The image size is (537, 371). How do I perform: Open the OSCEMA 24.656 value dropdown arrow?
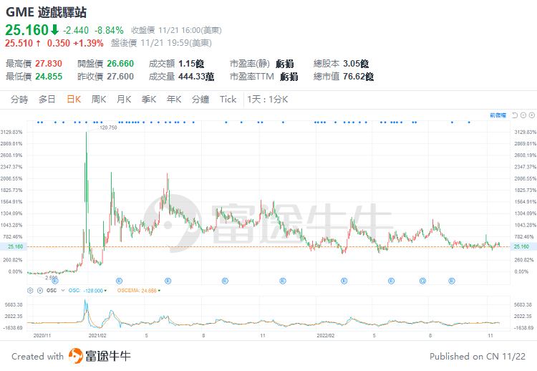point(159,291)
